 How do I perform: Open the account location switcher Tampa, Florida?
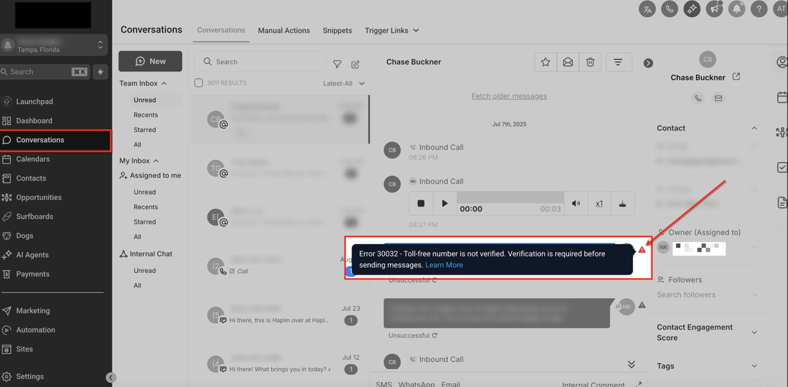click(x=54, y=45)
